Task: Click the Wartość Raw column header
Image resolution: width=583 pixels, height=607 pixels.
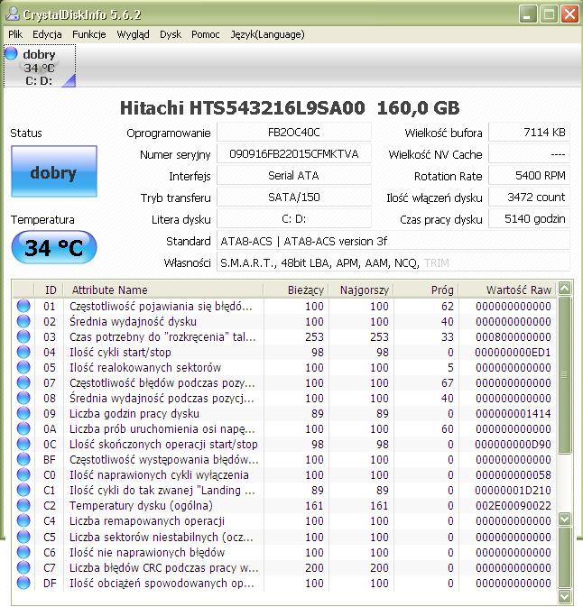Action: (507, 290)
